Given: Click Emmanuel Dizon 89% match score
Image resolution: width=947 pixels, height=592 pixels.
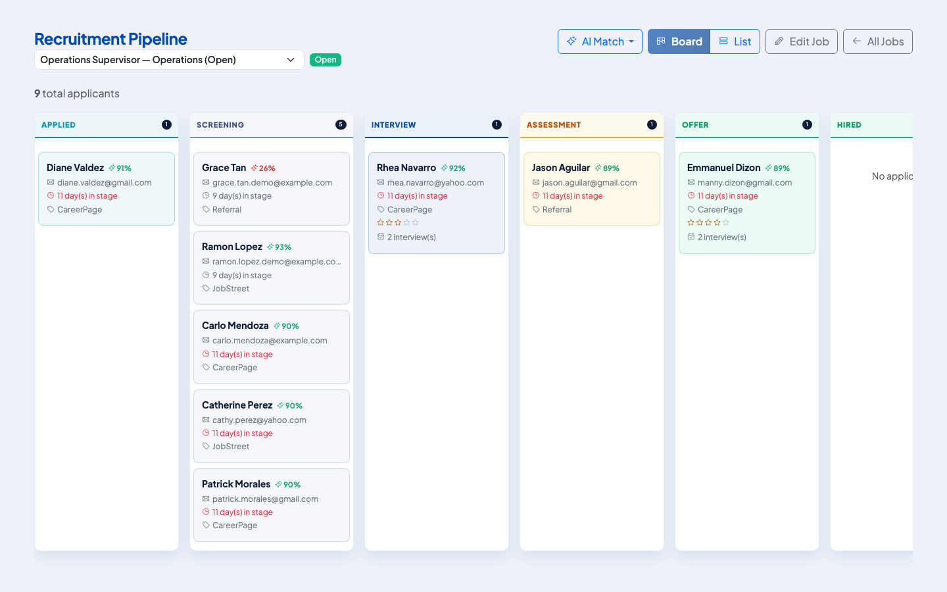Looking at the screenshot, I should click(778, 168).
